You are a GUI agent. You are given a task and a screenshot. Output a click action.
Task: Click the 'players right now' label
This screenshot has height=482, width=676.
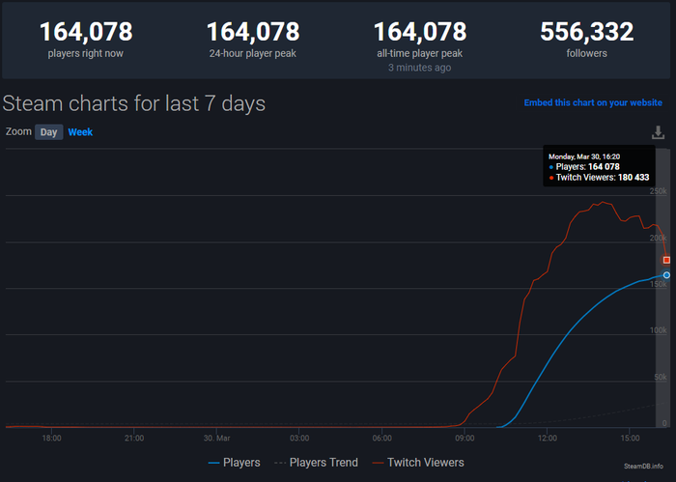[x=85, y=53]
